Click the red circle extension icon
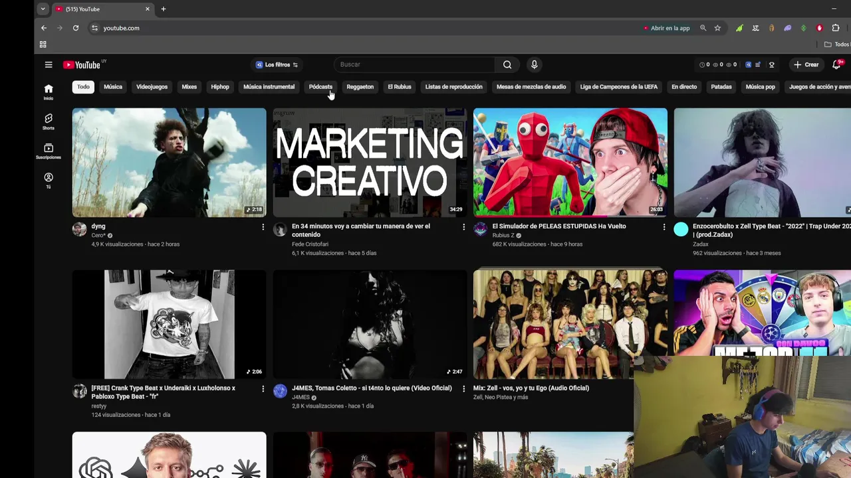851x478 pixels. coord(819,28)
